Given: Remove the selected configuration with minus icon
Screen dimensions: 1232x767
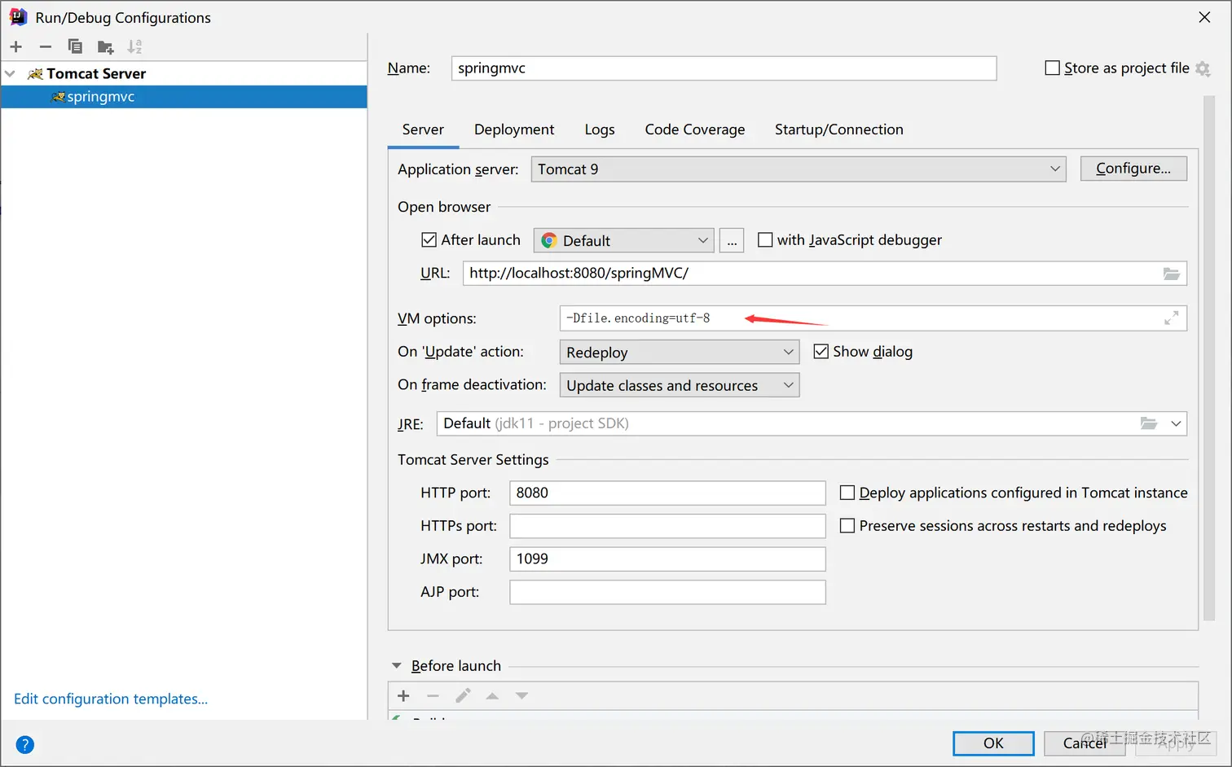Looking at the screenshot, I should coord(46,46).
